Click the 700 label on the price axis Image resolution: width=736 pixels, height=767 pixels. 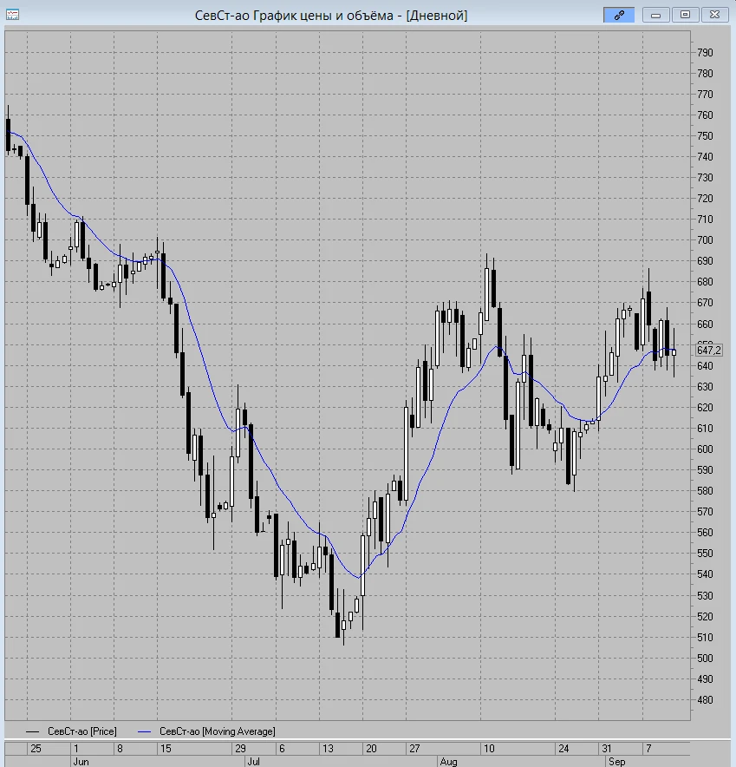tap(705, 240)
